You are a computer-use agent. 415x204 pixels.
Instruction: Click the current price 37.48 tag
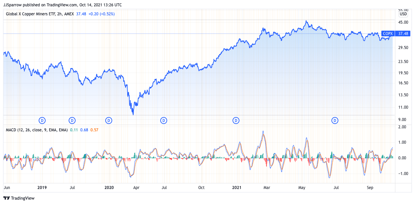coord(403,33)
